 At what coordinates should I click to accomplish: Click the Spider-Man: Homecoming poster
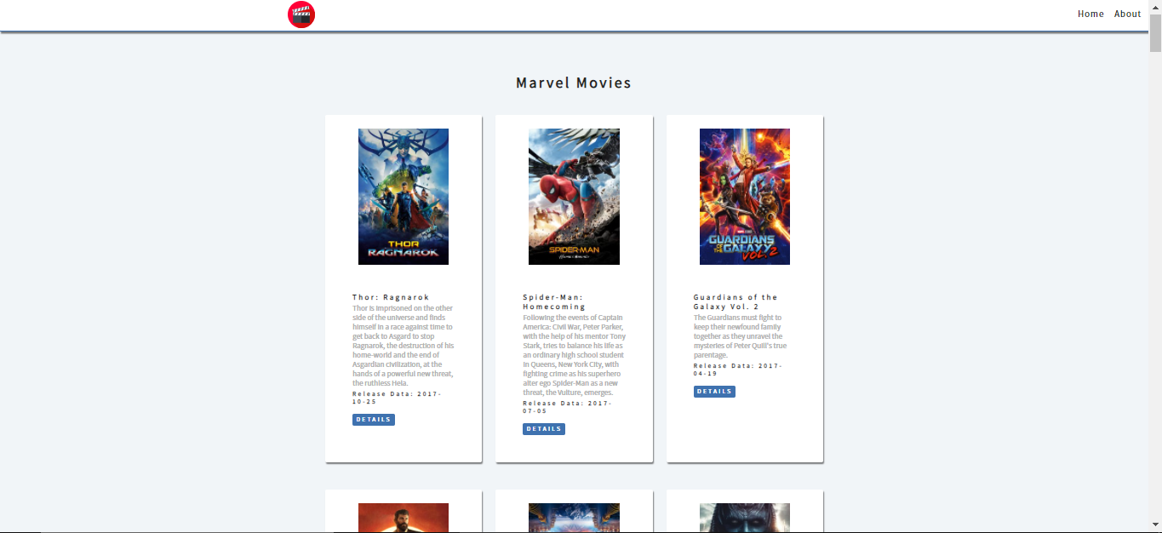pyautogui.click(x=574, y=197)
